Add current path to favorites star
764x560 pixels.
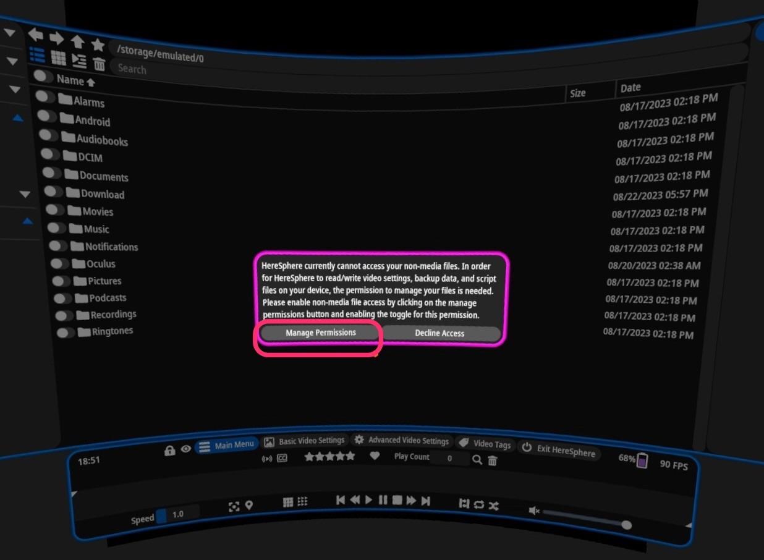98,45
